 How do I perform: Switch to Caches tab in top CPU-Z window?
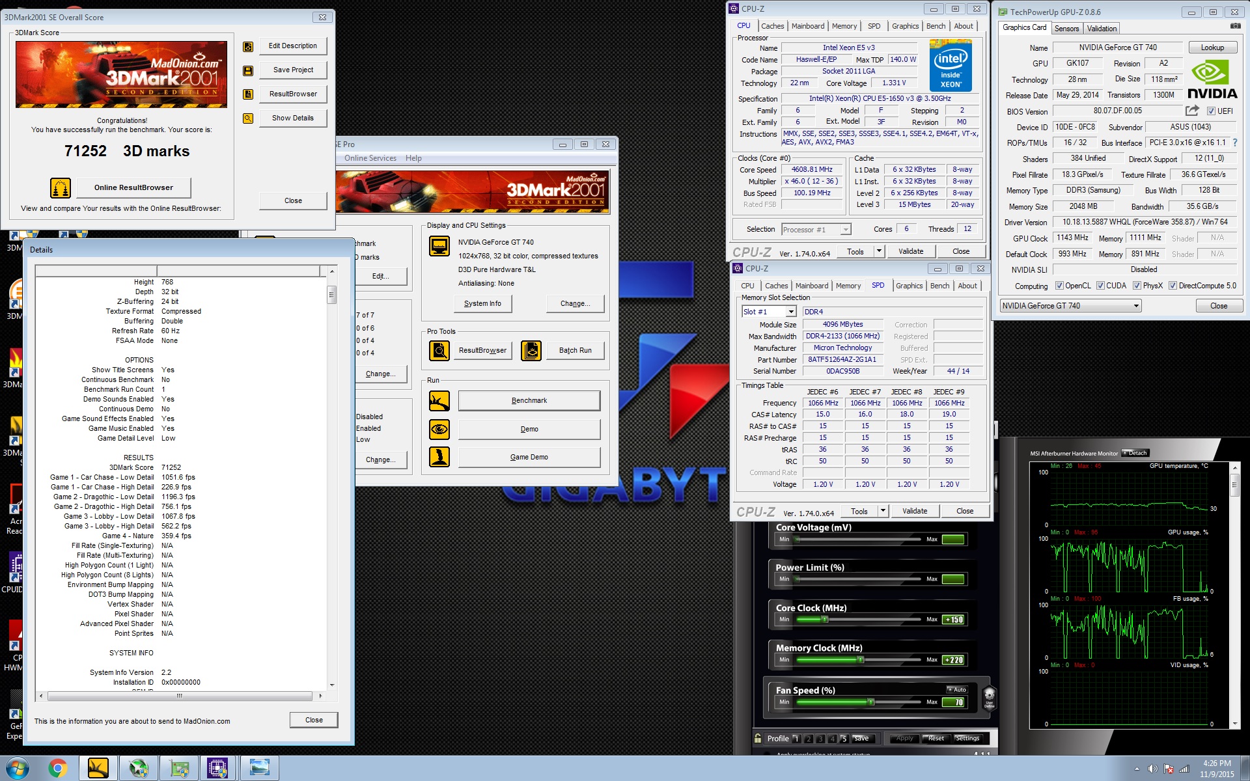[x=772, y=26]
